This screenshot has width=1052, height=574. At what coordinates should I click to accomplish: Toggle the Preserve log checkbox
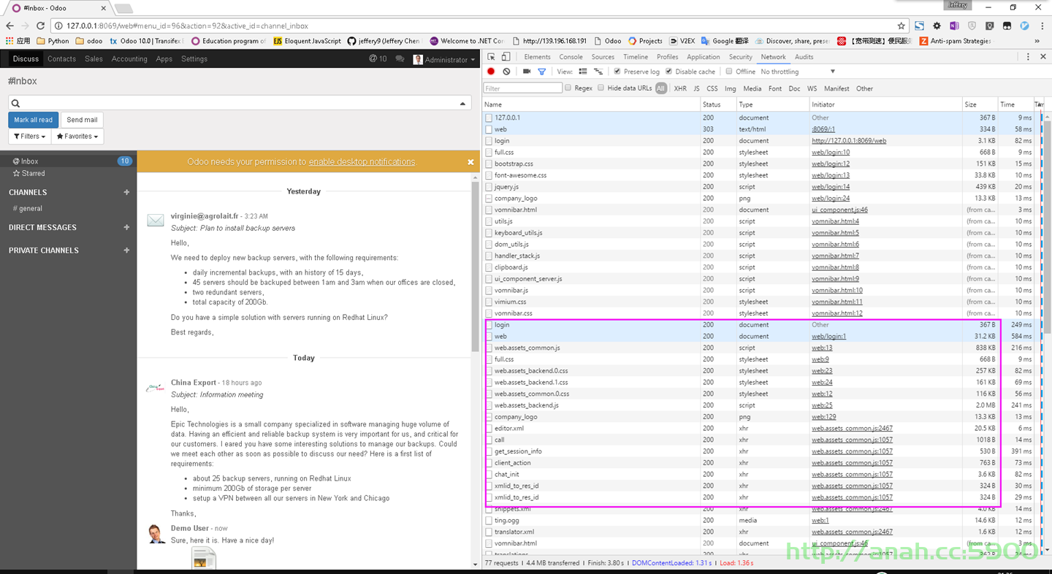tap(618, 72)
